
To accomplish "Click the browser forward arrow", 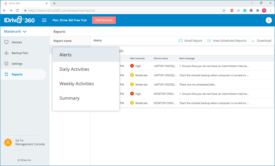I will point(11,11).
